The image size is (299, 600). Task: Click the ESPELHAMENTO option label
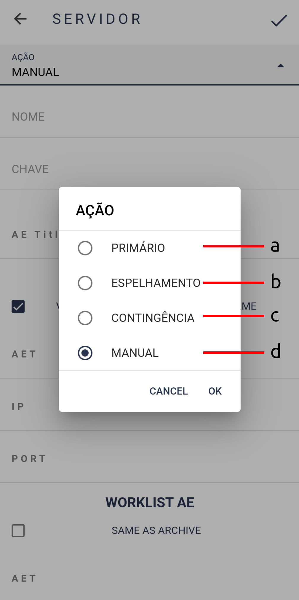click(156, 283)
